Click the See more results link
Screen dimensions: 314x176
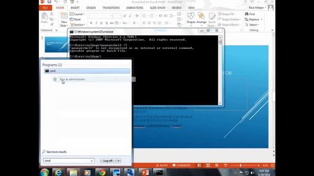click(54, 152)
